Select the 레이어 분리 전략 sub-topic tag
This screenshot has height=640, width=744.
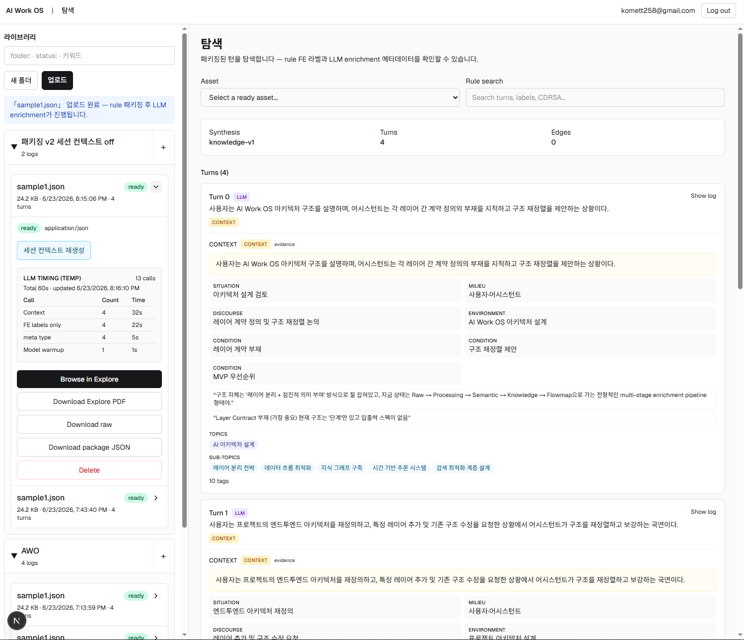click(234, 468)
